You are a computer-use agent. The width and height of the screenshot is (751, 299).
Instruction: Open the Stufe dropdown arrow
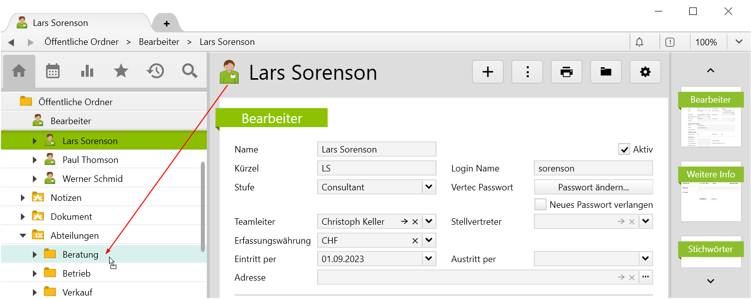(x=429, y=187)
